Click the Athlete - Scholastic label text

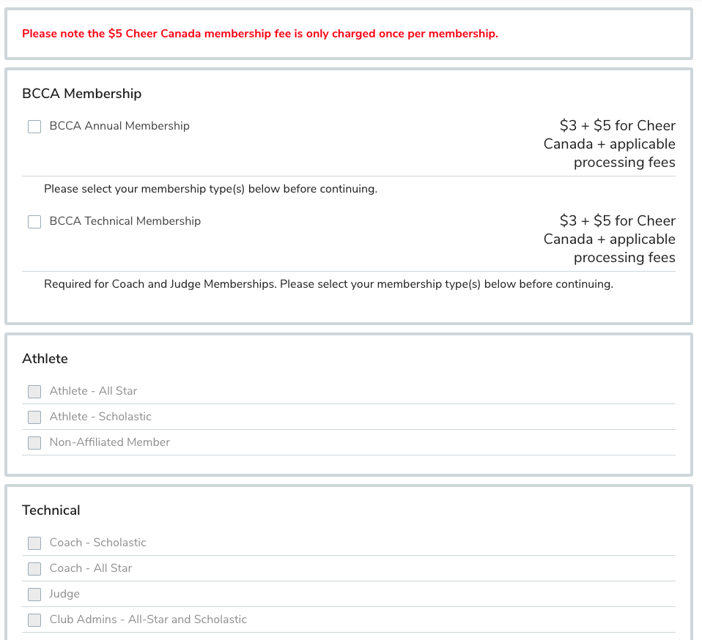[100, 417]
